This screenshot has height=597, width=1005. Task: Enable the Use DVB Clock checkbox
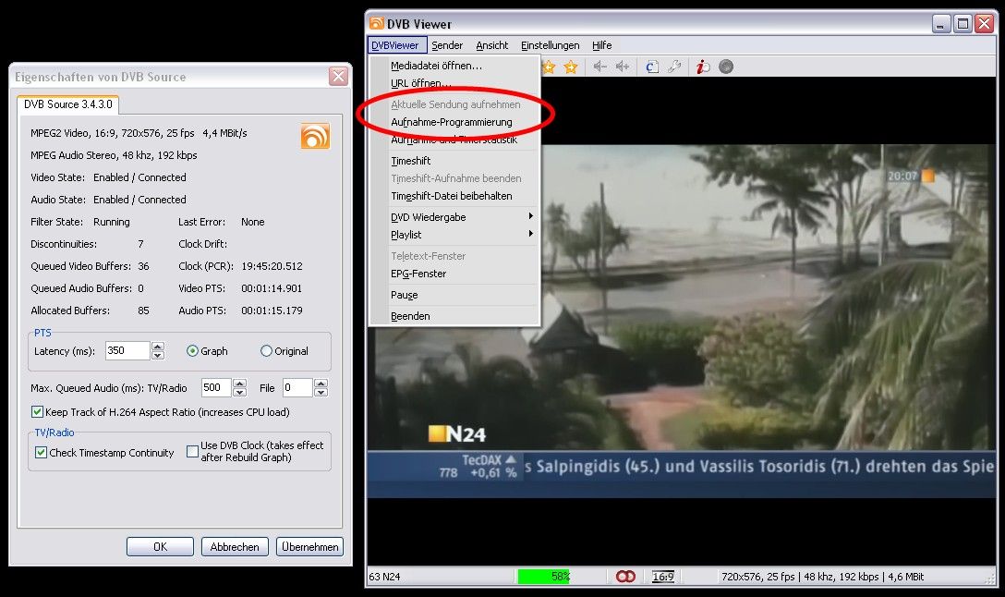(x=192, y=452)
